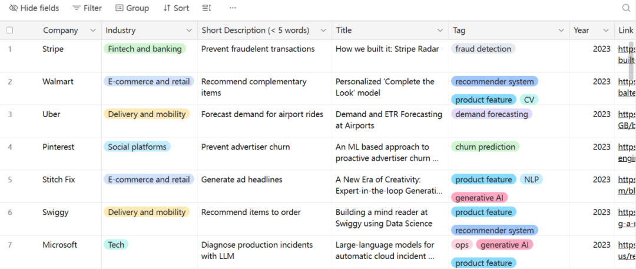Image resolution: width=636 pixels, height=269 pixels.
Task: Select 'Demand and ETR Forecasting at Airports' title
Action: [x=390, y=121]
